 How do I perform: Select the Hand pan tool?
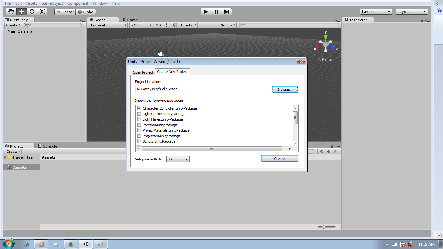click(x=11, y=11)
